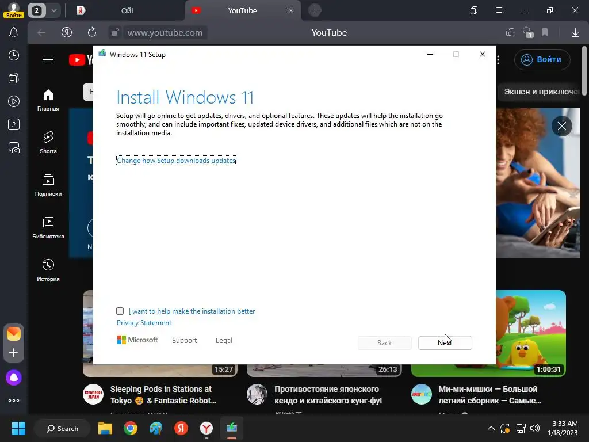The height and width of the screenshot is (442, 589).
Task: Click the taskbar Search box
Action: pos(62,428)
